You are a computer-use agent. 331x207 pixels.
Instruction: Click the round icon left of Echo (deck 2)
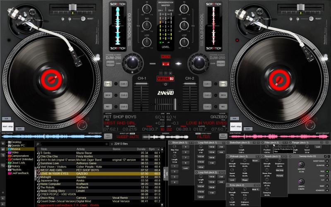pyautogui.click(x=228, y=185)
